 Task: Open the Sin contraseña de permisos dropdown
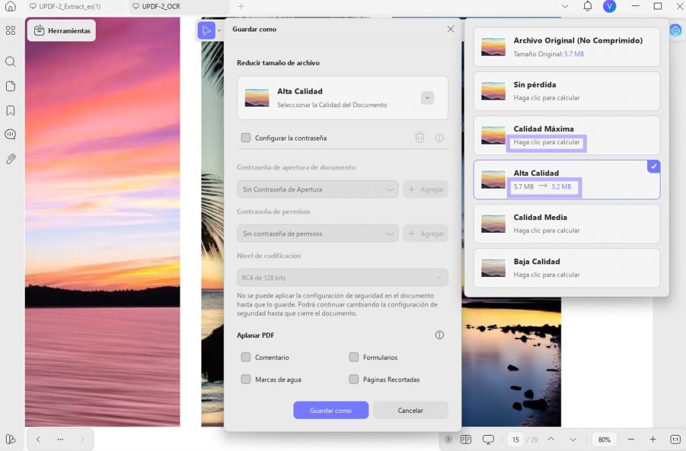click(x=318, y=234)
